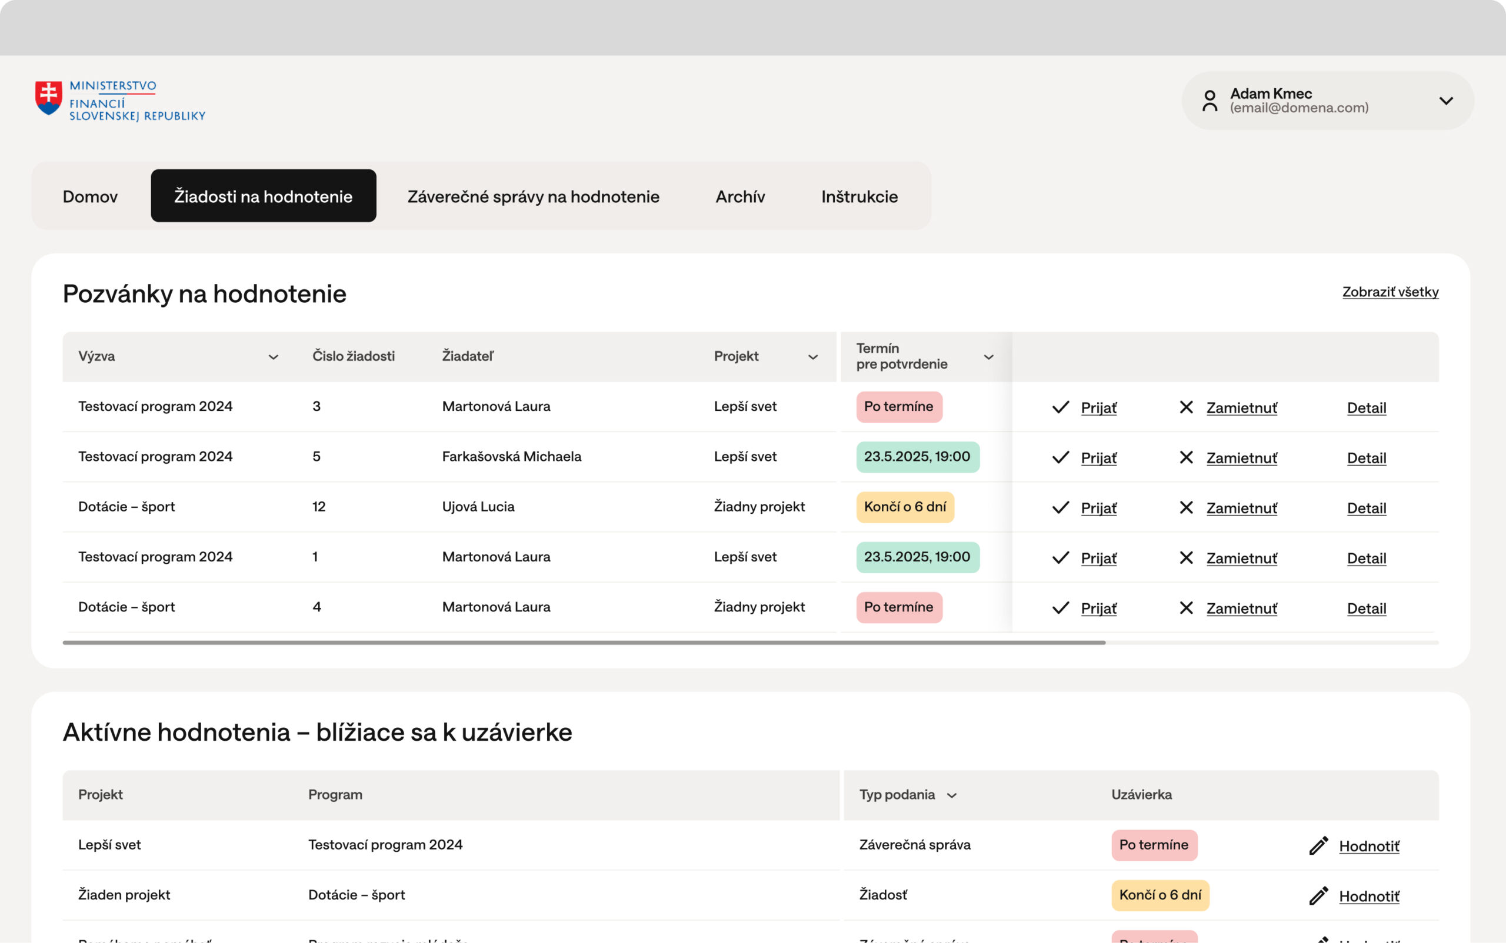
Task: Open Detail for request number 4
Action: [x=1366, y=608]
